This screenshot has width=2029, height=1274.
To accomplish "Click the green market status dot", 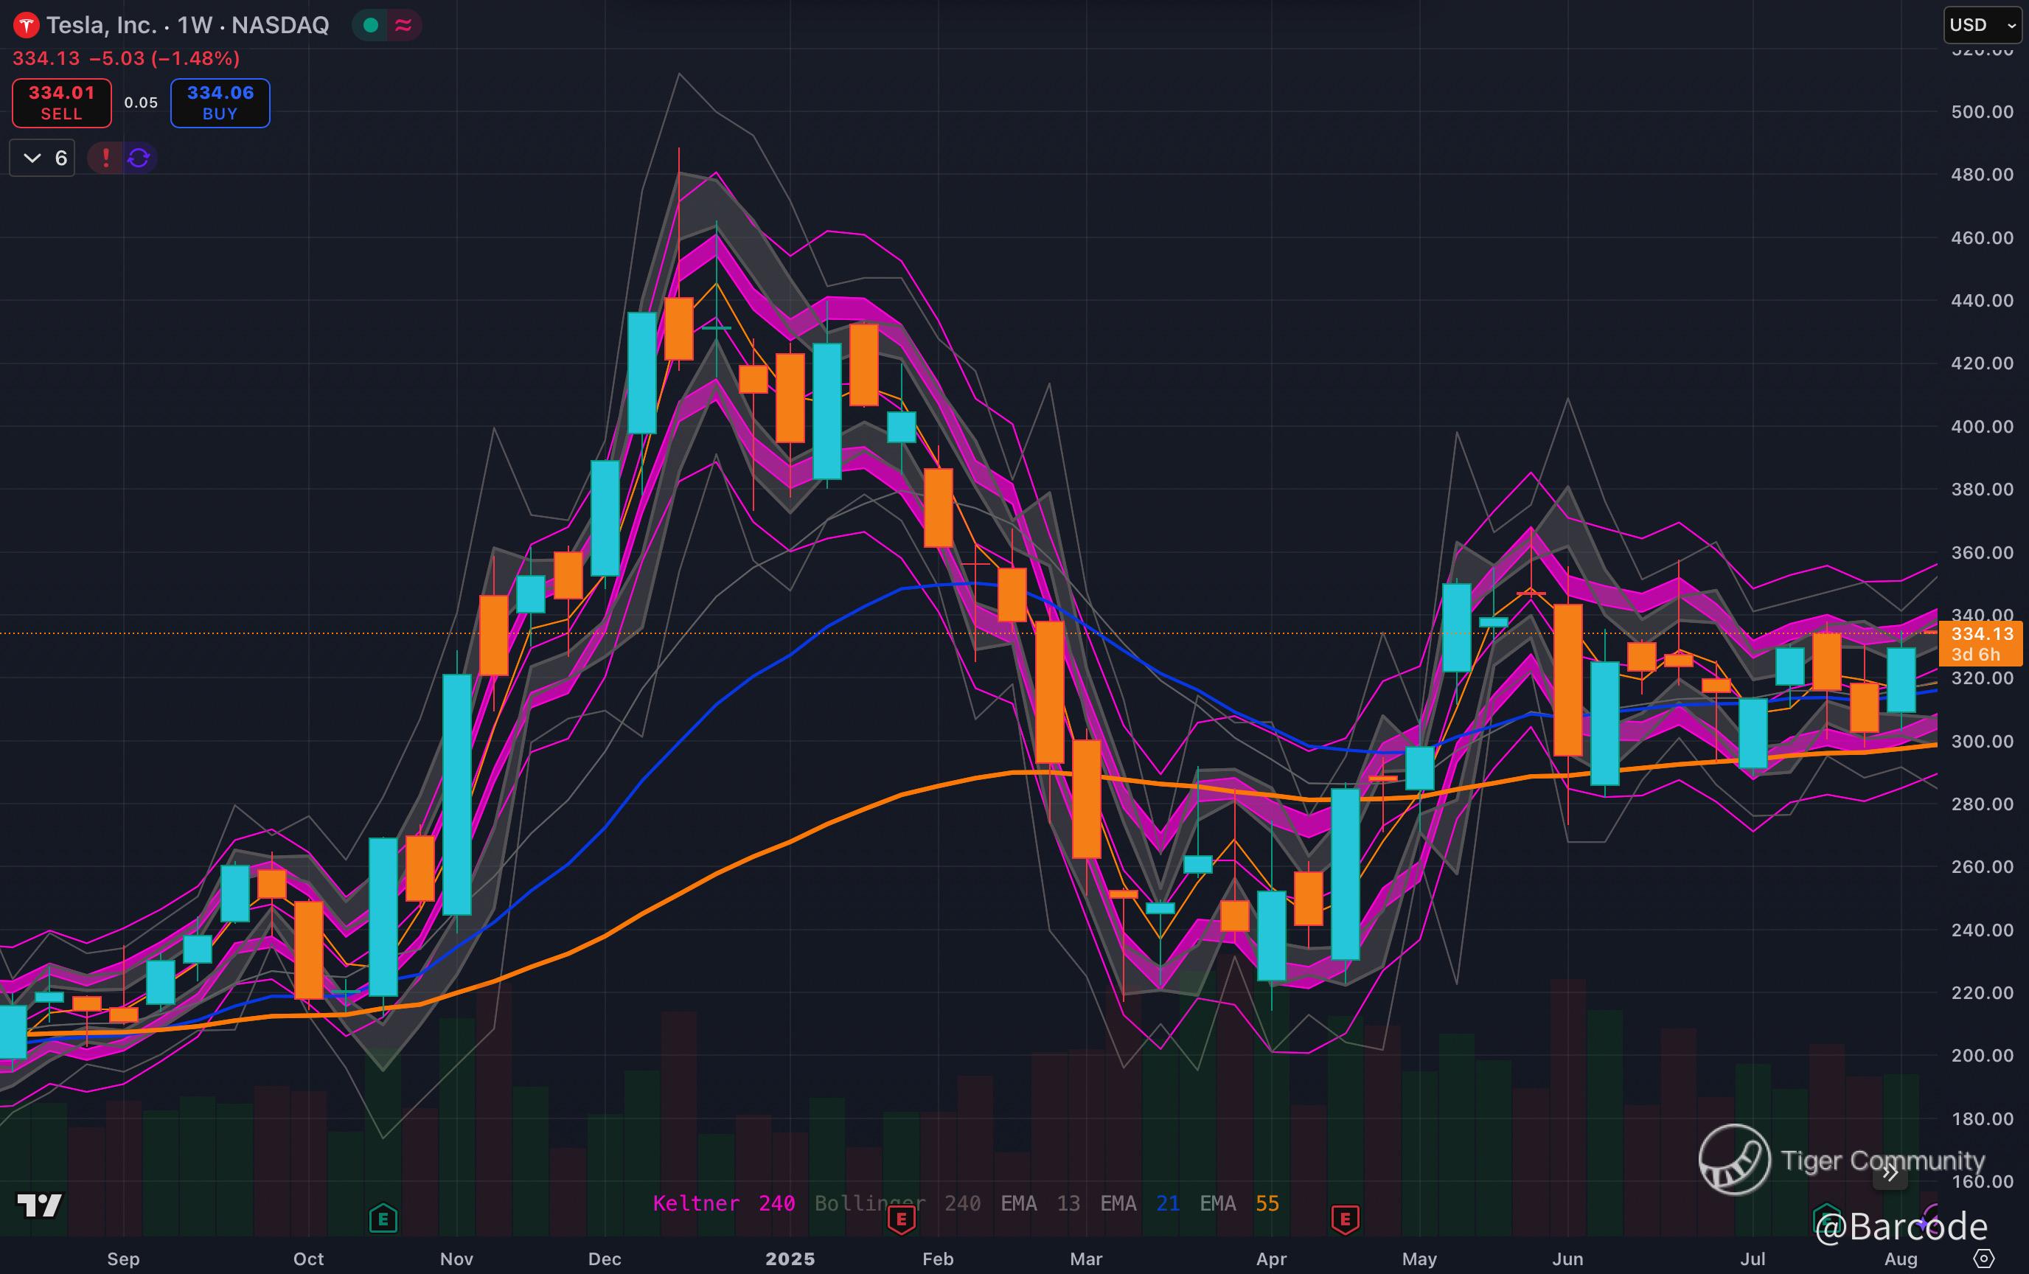I will pyautogui.click(x=370, y=25).
